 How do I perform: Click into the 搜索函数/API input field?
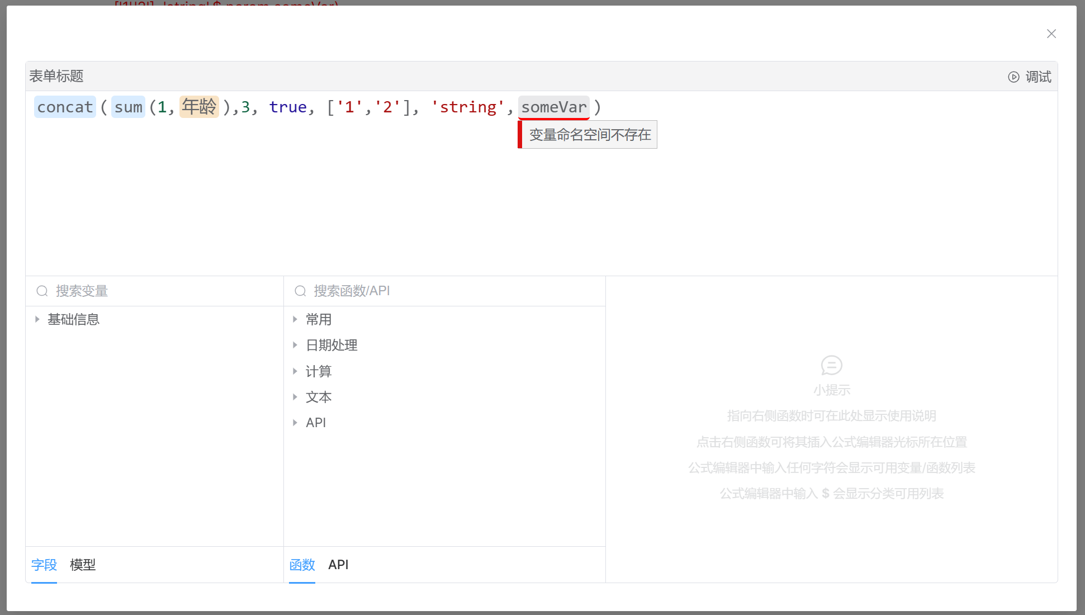pos(447,291)
